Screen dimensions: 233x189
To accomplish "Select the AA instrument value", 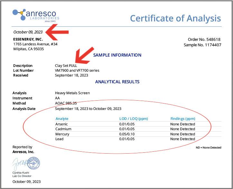I will [57, 98].
